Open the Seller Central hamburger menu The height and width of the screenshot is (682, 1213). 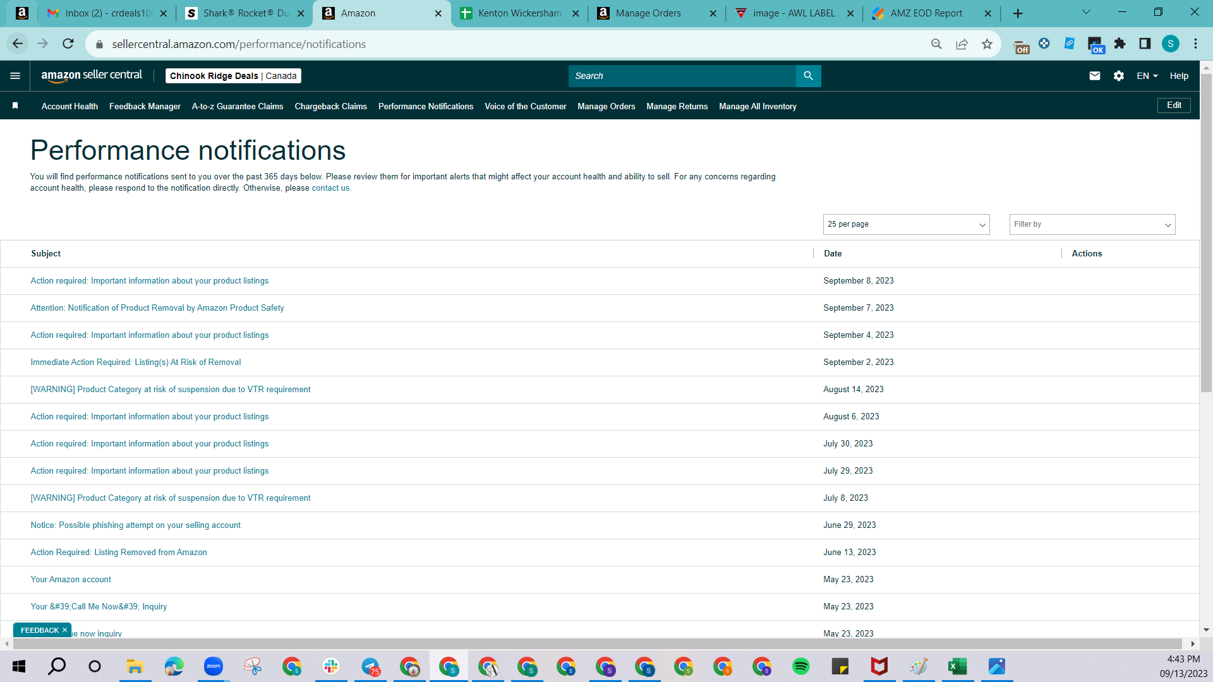[x=15, y=76]
